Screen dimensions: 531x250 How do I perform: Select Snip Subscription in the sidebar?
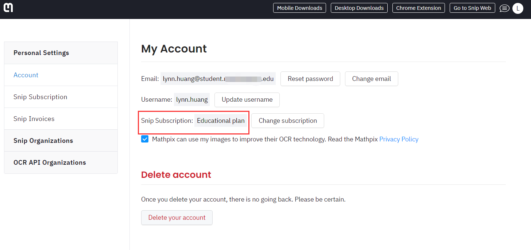pos(61,97)
